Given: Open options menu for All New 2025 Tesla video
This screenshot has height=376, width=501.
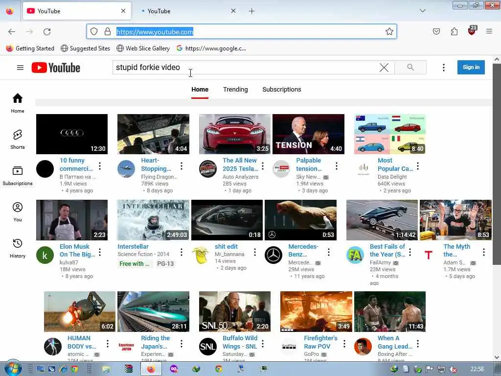Looking at the screenshot, I should (263, 166).
